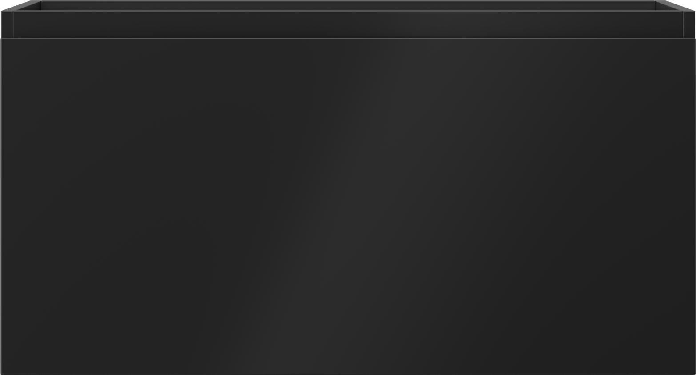Click the front panel's top edge seam
The image size is (696, 375).
(348, 39)
